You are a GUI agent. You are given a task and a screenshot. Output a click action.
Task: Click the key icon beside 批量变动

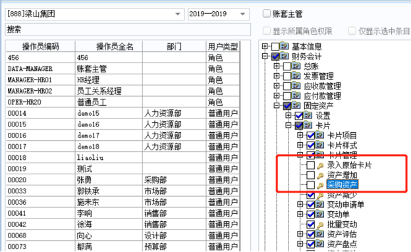coord(320,225)
